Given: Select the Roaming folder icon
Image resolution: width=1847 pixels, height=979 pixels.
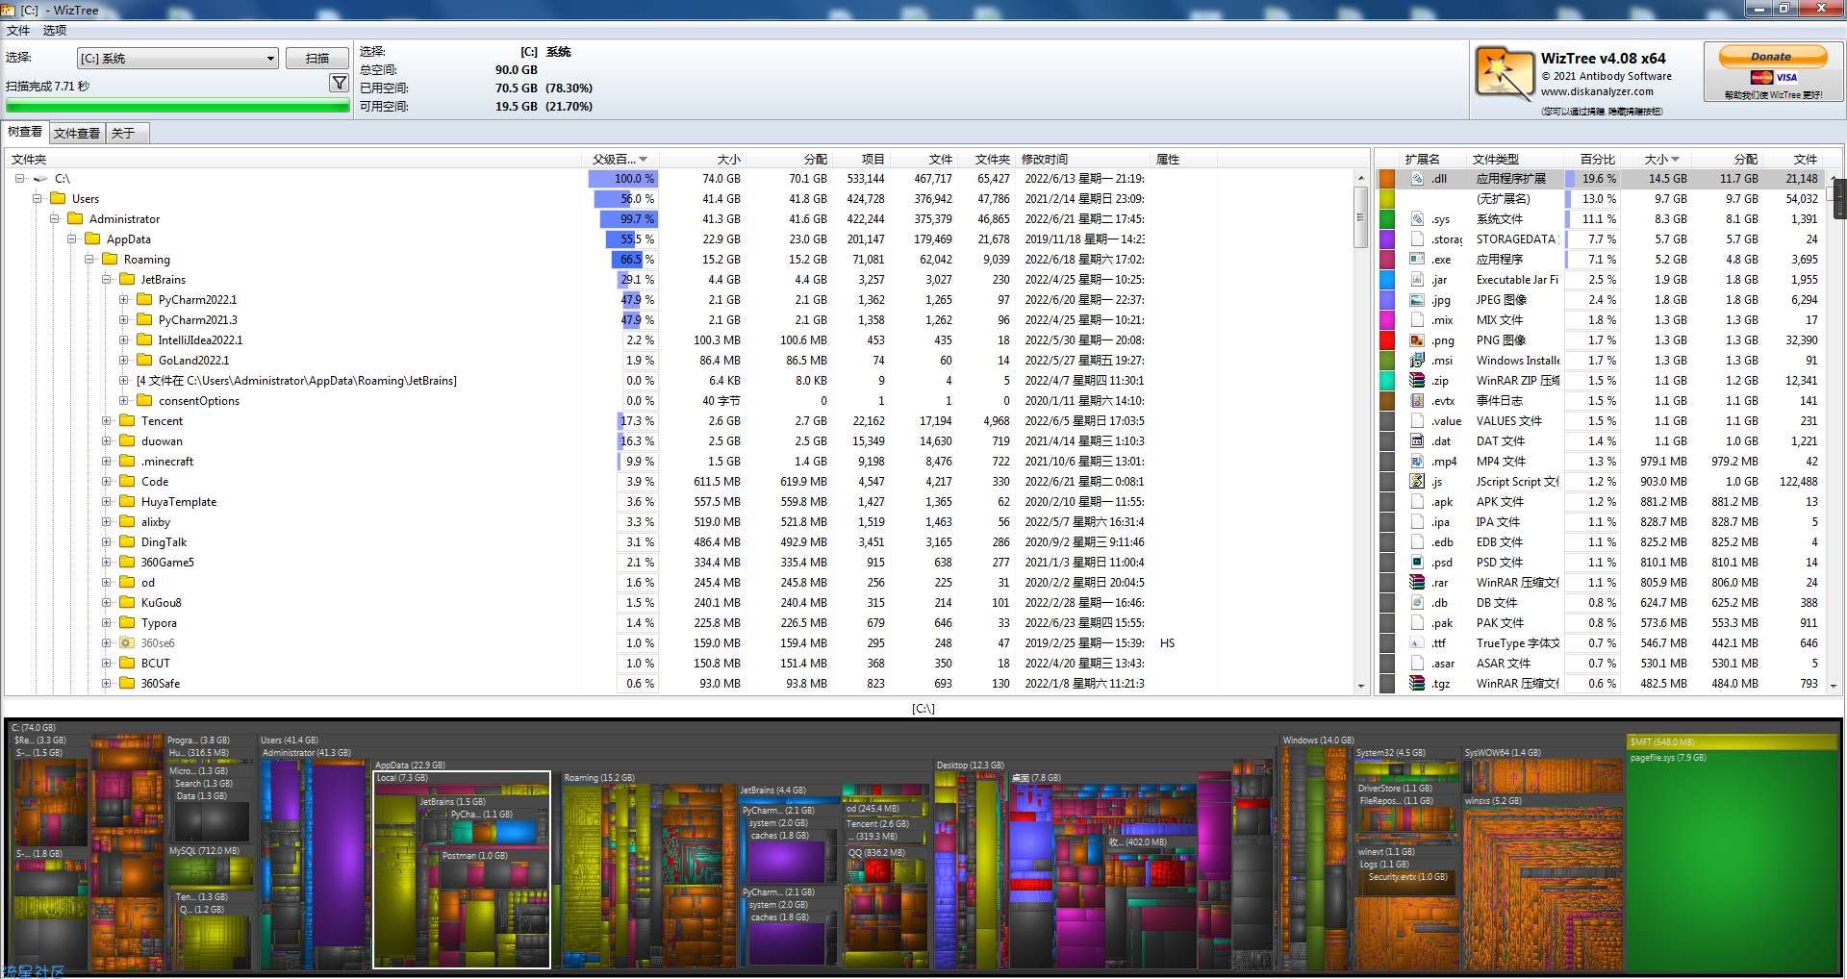Looking at the screenshot, I should (110, 259).
